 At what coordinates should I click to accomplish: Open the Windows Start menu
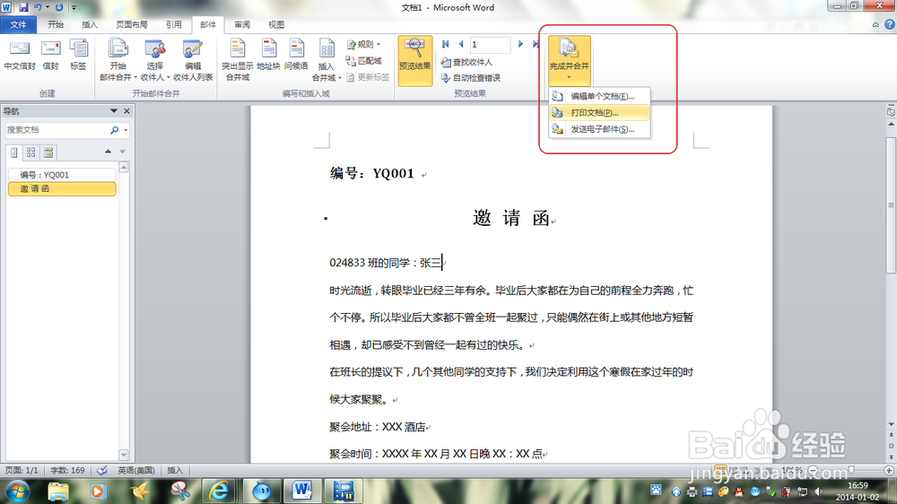tap(18, 491)
